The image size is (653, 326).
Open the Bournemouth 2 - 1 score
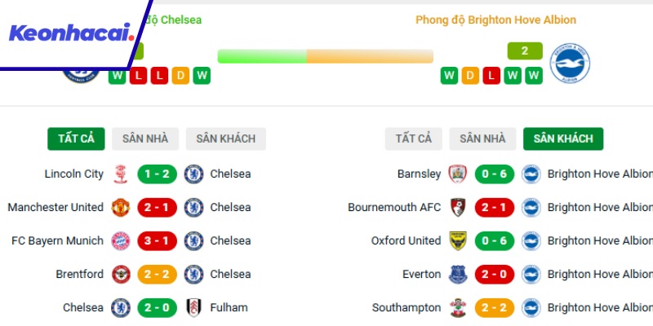(x=494, y=207)
